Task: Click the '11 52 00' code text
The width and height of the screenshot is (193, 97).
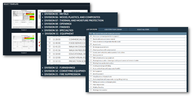Action: click(x=56, y=58)
